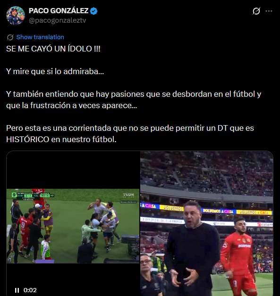280x296 pixels.
Task: Open the three-dot more options menu
Action: coord(269,11)
